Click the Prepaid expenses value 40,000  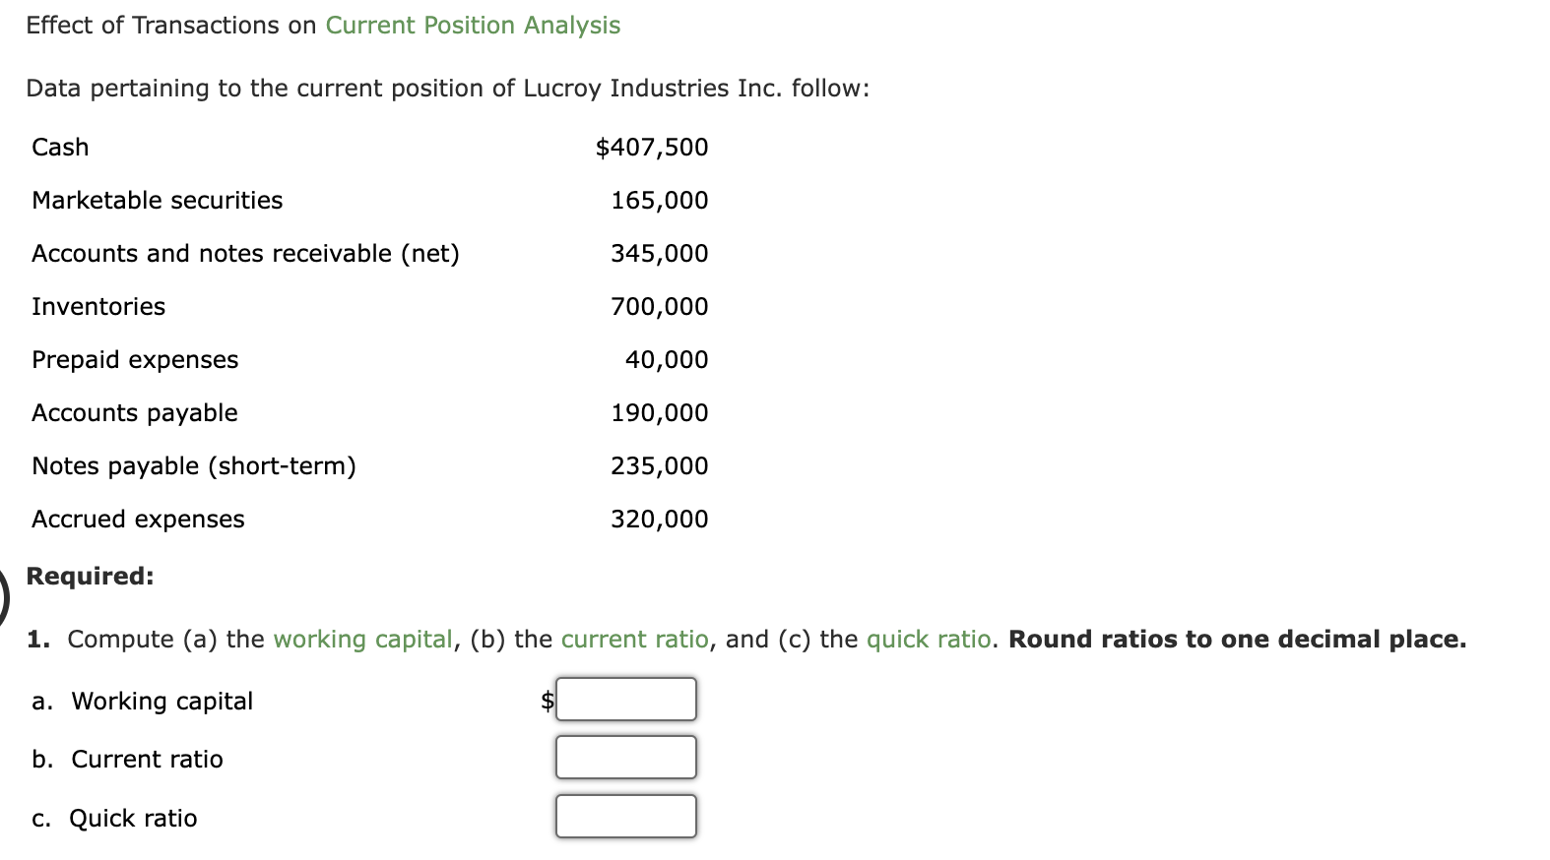tap(668, 359)
